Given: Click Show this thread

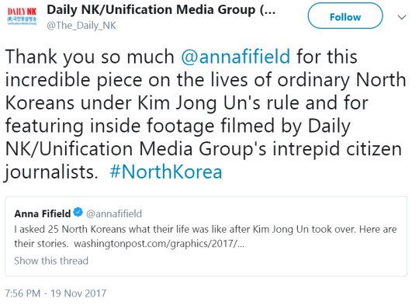Looking at the screenshot, I should (51, 261).
